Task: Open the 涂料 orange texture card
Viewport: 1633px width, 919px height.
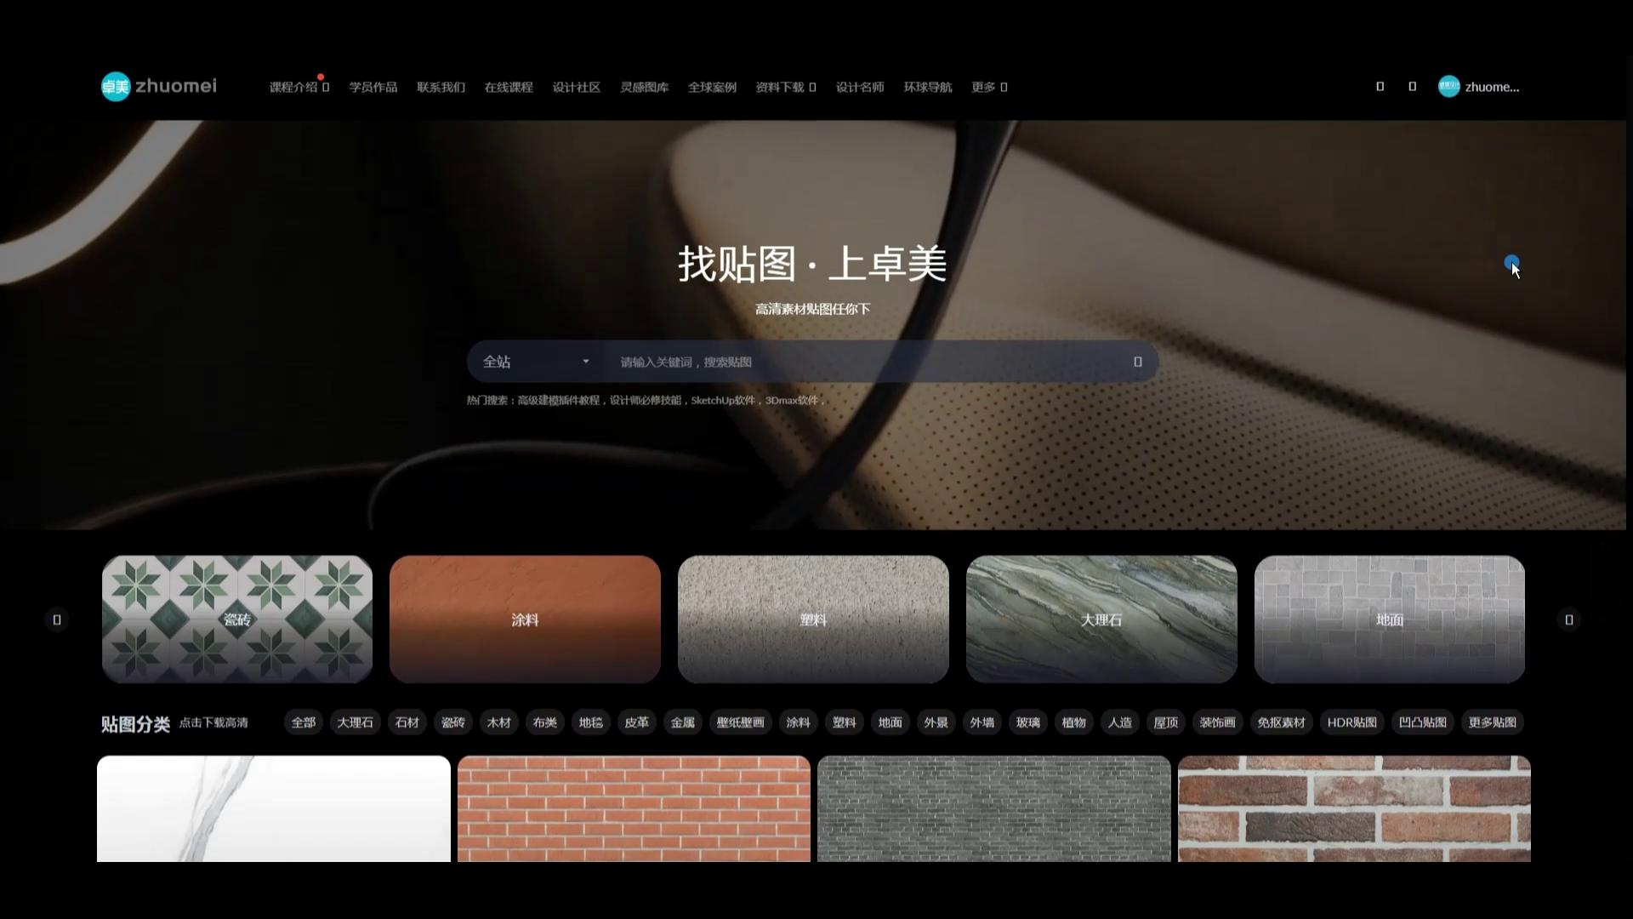Action: click(525, 619)
